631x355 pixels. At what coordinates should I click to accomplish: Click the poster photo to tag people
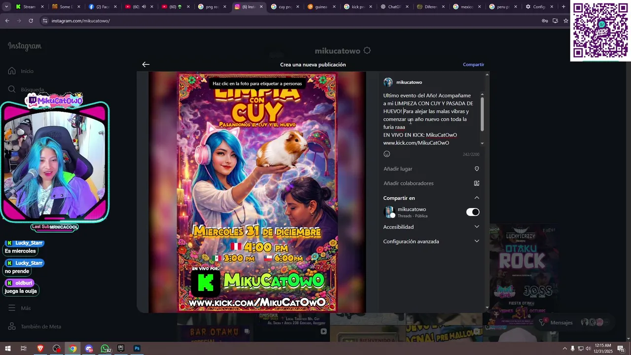[x=257, y=192]
